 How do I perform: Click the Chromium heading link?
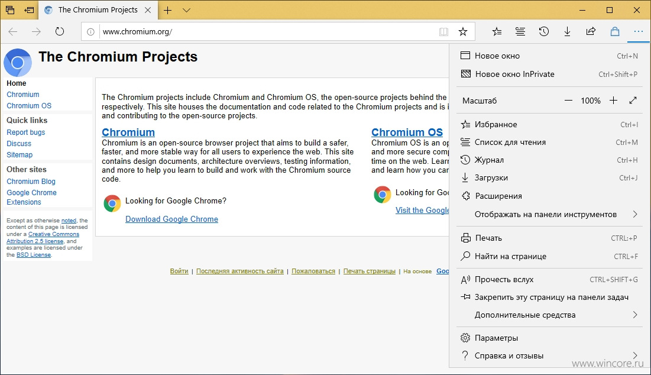(x=128, y=132)
